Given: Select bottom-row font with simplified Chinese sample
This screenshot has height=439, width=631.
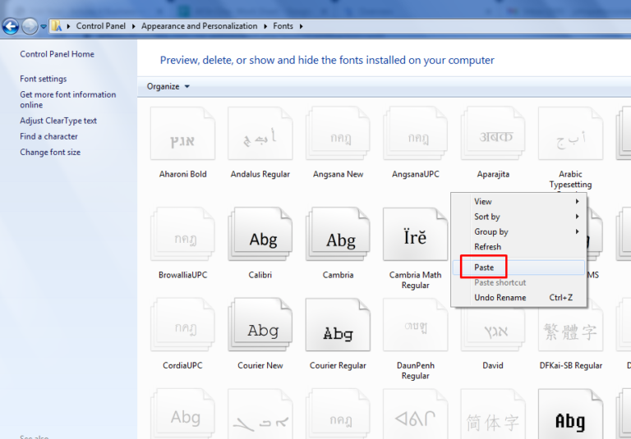Looking at the screenshot, I should 493,414.
